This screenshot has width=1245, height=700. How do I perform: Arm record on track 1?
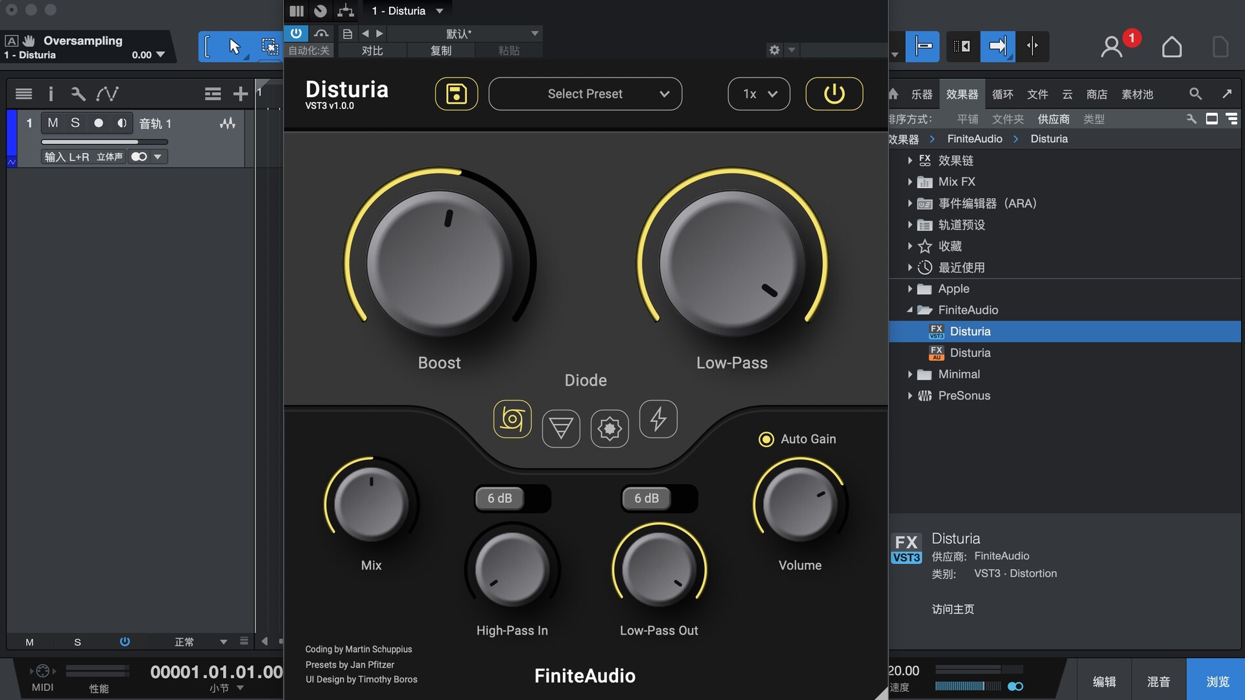pos(99,123)
